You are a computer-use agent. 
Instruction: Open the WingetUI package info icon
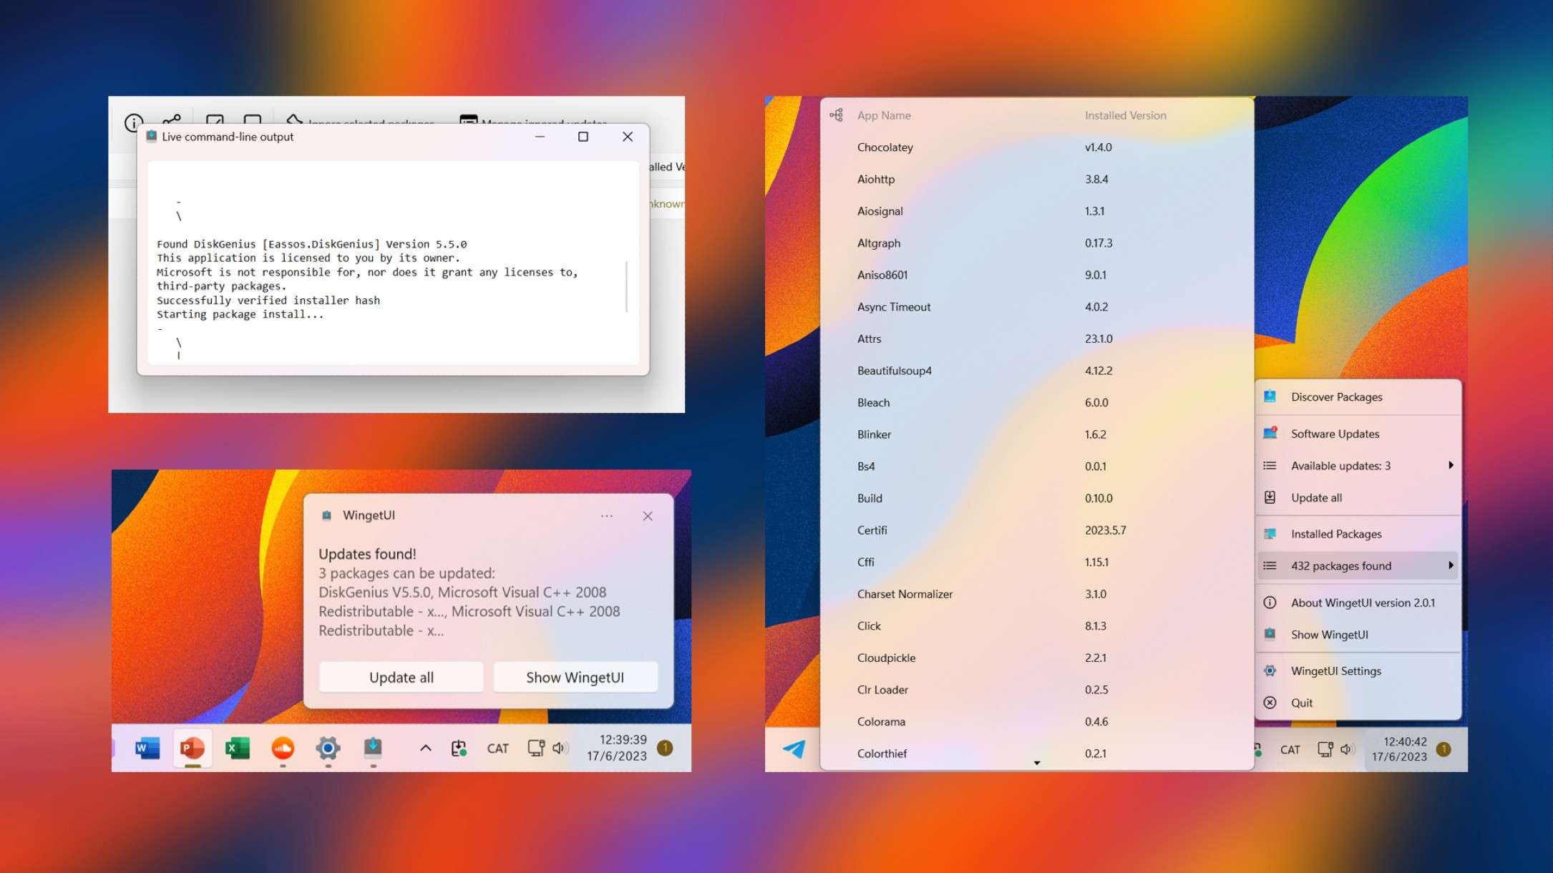132,122
